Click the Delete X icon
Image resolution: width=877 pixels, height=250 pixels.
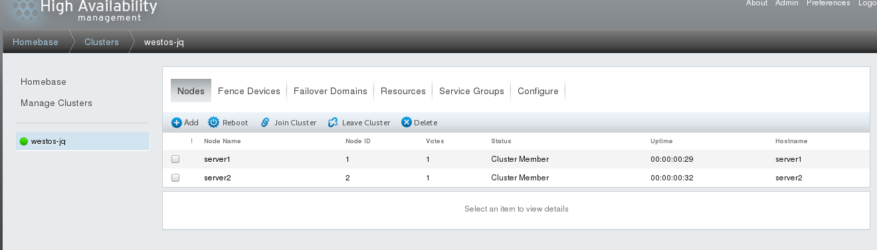[406, 123]
